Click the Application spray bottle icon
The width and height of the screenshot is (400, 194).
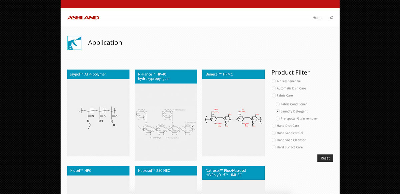pos(74,43)
